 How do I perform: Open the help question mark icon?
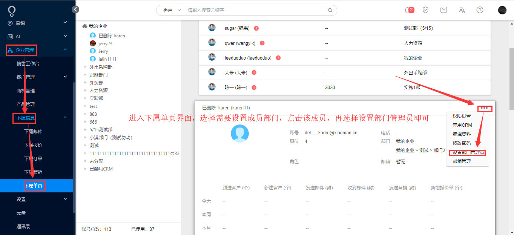coord(479,10)
